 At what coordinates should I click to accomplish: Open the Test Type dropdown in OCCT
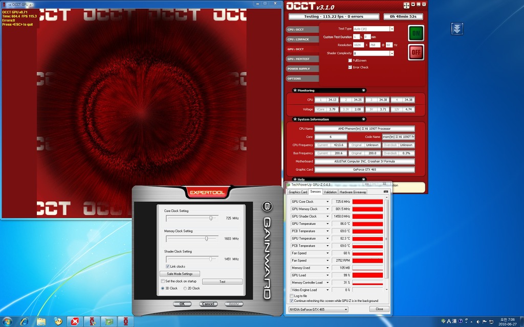pyautogui.click(x=392, y=29)
